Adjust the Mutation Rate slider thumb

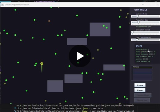coord(137,16)
